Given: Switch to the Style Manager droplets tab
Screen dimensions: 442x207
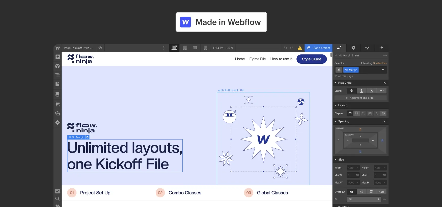Looking at the screenshot, I should click(x=367, y=48).
